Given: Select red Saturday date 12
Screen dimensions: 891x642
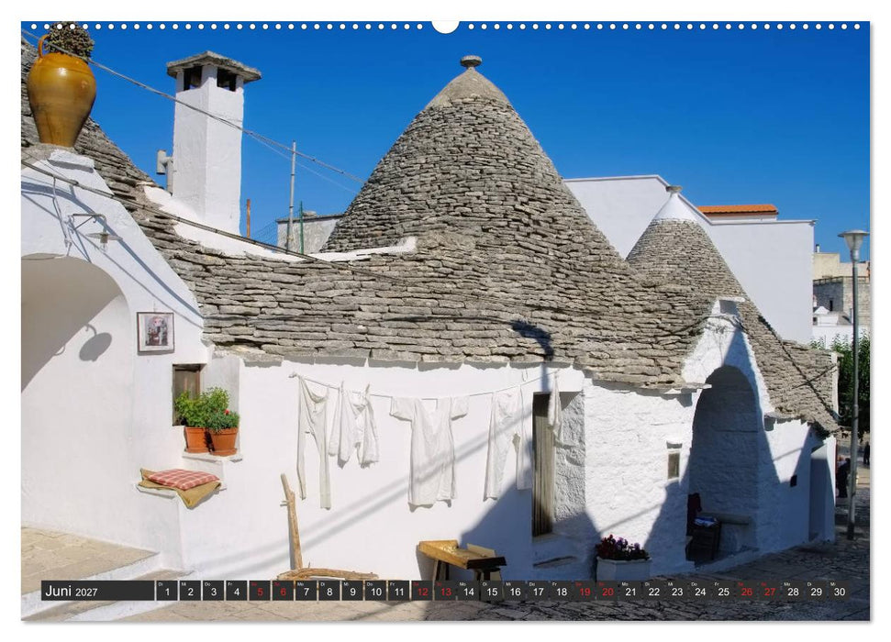Looking at the screenshot, I should 422,591.
